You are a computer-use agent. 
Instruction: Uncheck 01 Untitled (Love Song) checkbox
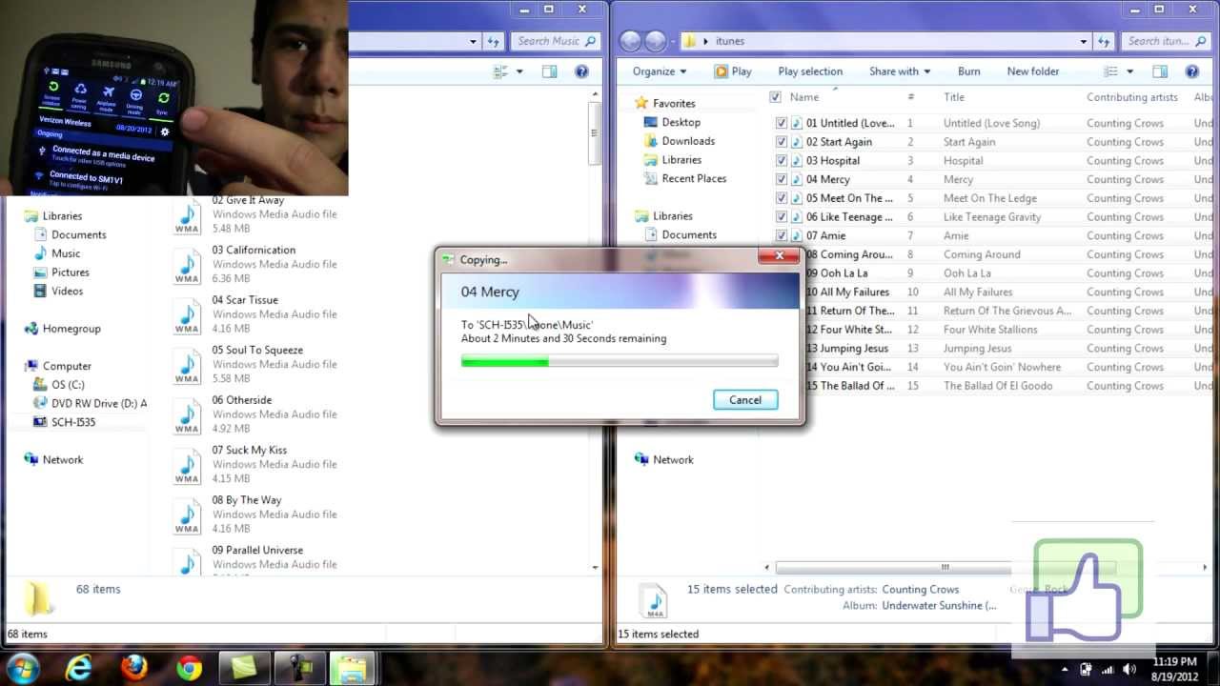(x=782, y=123)
